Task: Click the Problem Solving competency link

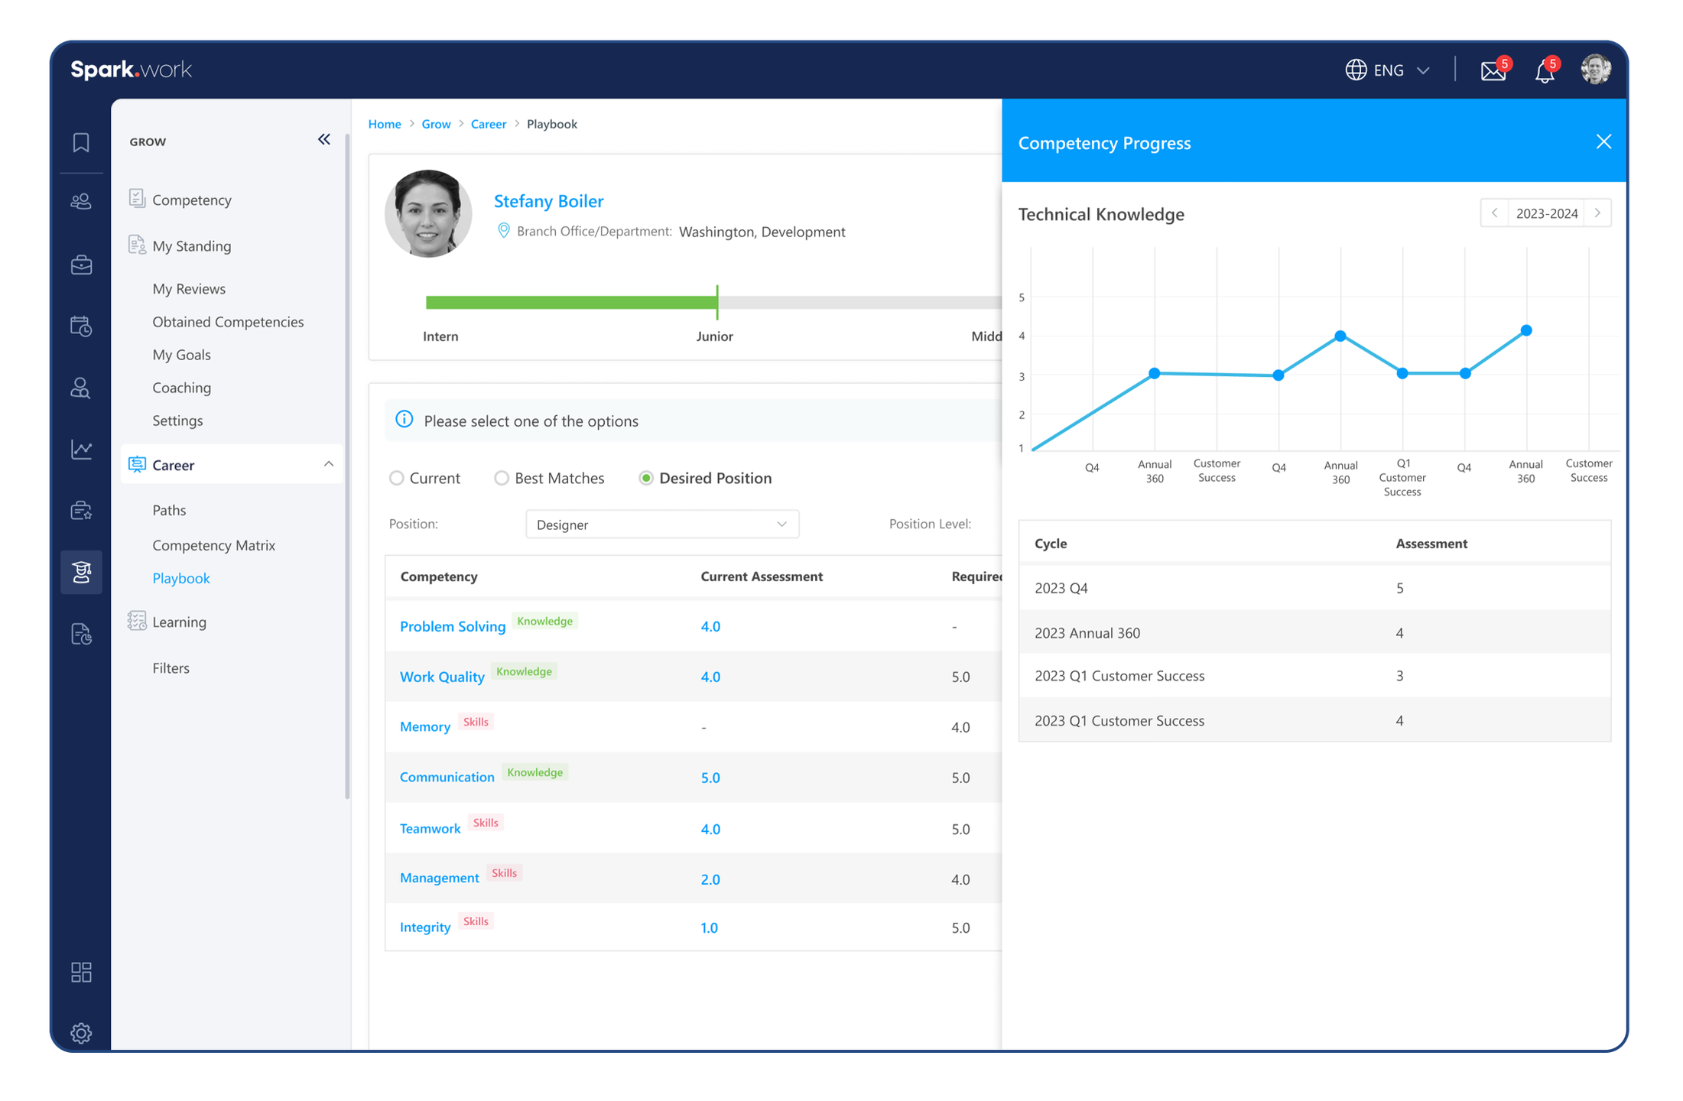Action: 453,626
